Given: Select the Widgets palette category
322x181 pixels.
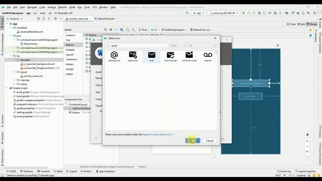Looking at the screenshot, I should pyautogui.click(x=70, y=50).
